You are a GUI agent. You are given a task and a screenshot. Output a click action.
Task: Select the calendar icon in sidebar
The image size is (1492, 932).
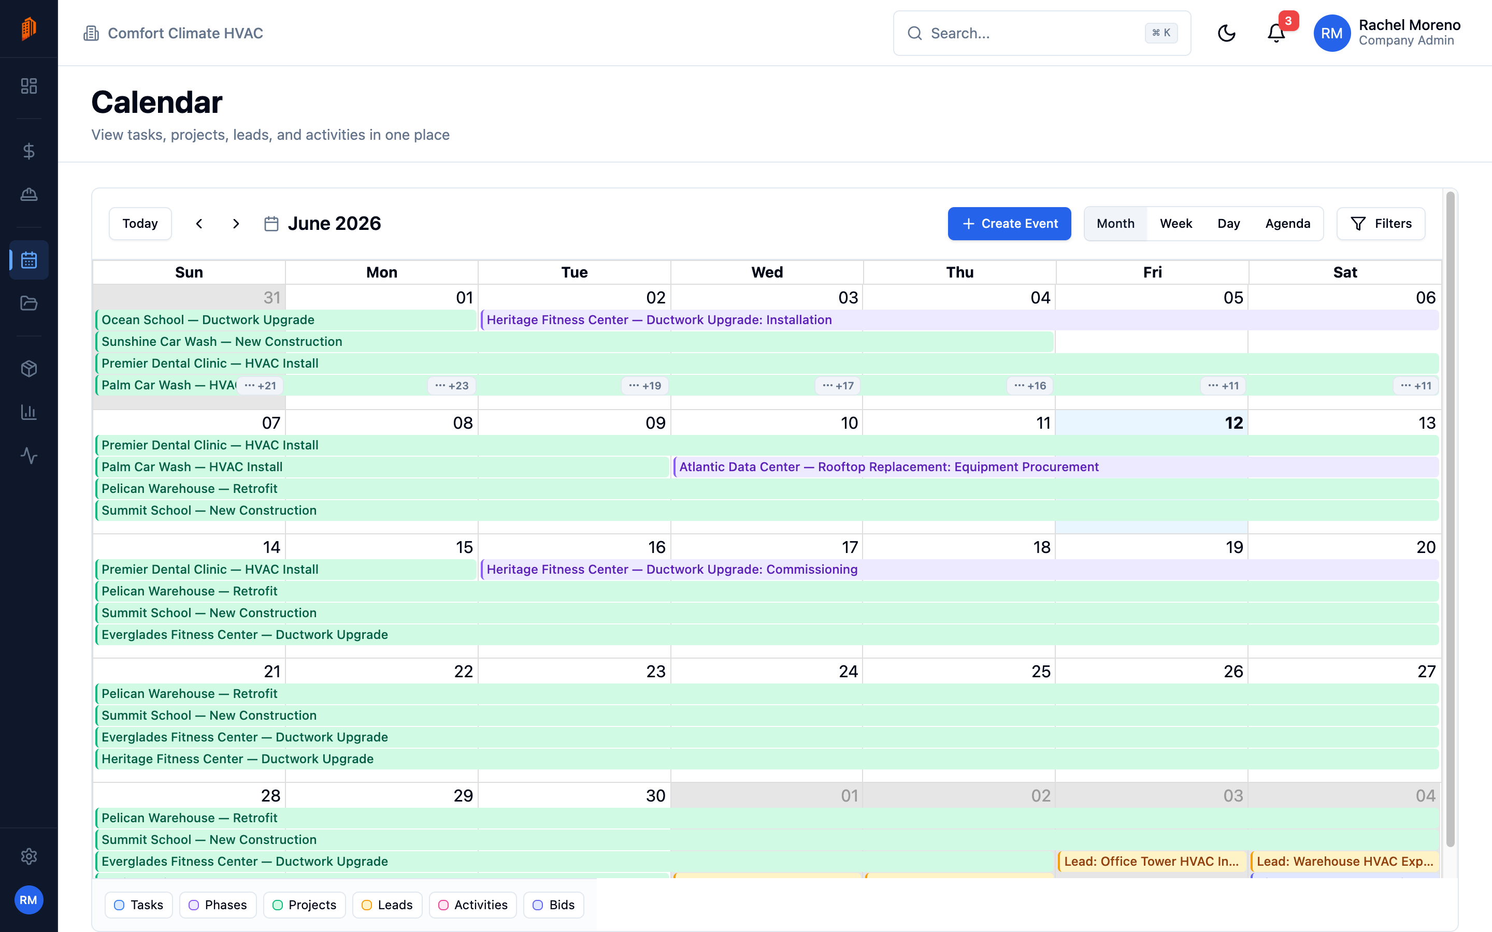click(29, 260)
